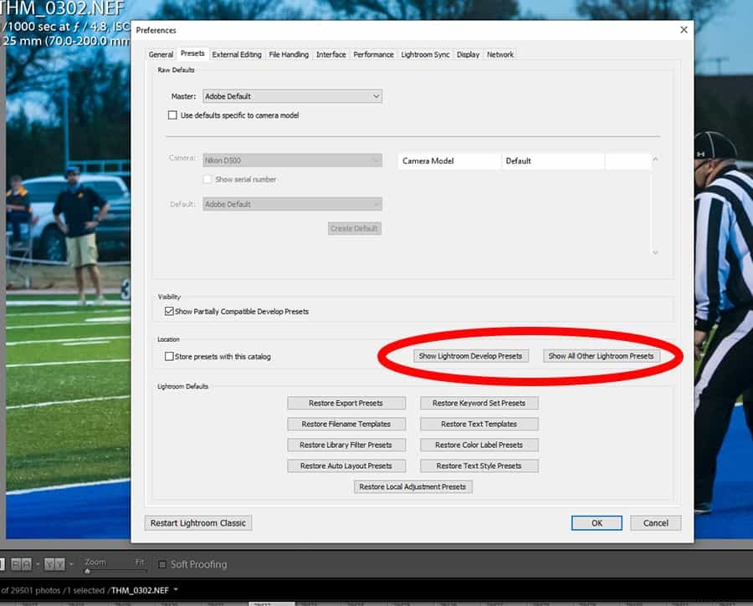Switch to the Performance tab
The width and height of the screenshot is (753, 606).
click(373, 53)
